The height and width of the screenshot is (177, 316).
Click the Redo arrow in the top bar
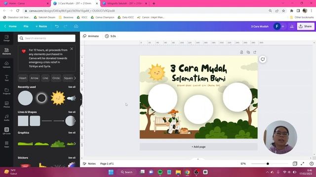66,26
